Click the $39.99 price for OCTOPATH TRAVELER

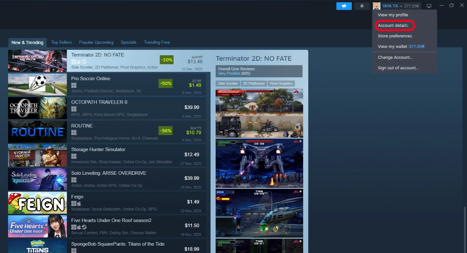click(192, 107)
